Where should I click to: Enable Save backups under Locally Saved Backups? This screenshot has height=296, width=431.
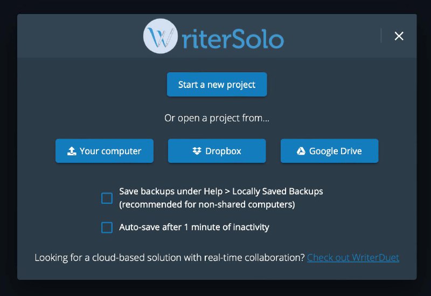click(x=107, y=198)
